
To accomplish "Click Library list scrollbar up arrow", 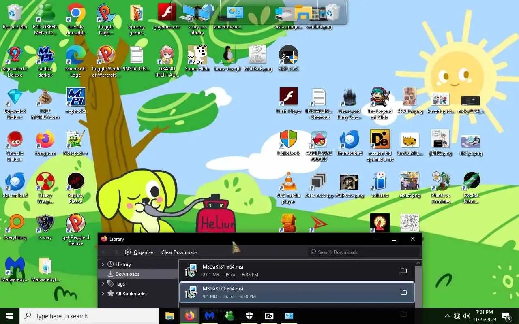I will click(x=418, y=263).
